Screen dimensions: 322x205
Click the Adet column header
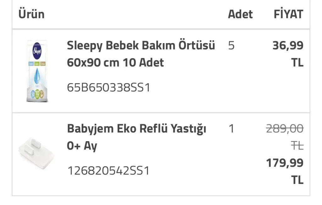click(240, 14)
